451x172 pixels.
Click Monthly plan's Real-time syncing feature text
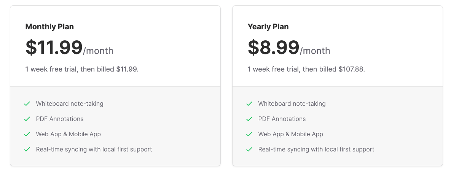tap(94, 149)
